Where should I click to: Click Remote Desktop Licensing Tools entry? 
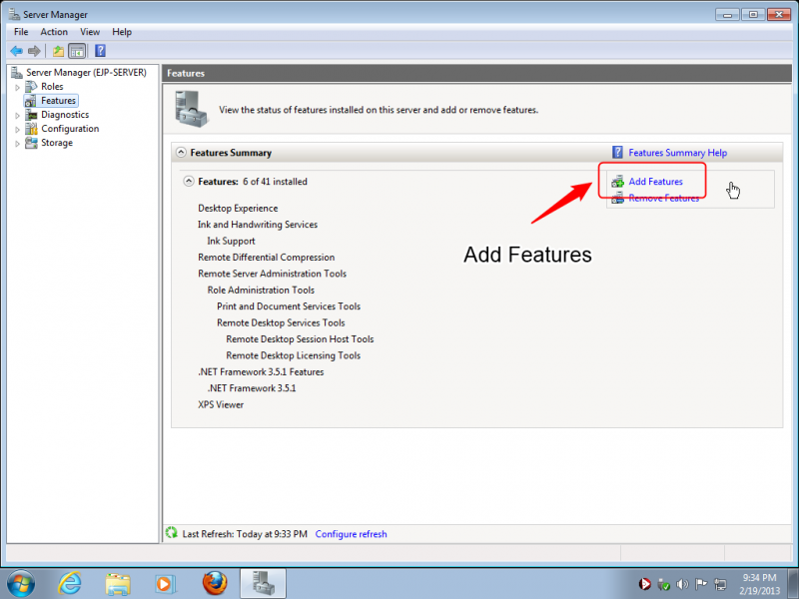point(293,355)
